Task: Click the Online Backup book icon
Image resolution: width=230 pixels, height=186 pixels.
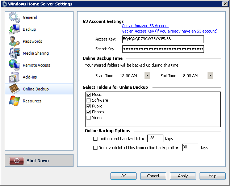Action: coord(14,89)
